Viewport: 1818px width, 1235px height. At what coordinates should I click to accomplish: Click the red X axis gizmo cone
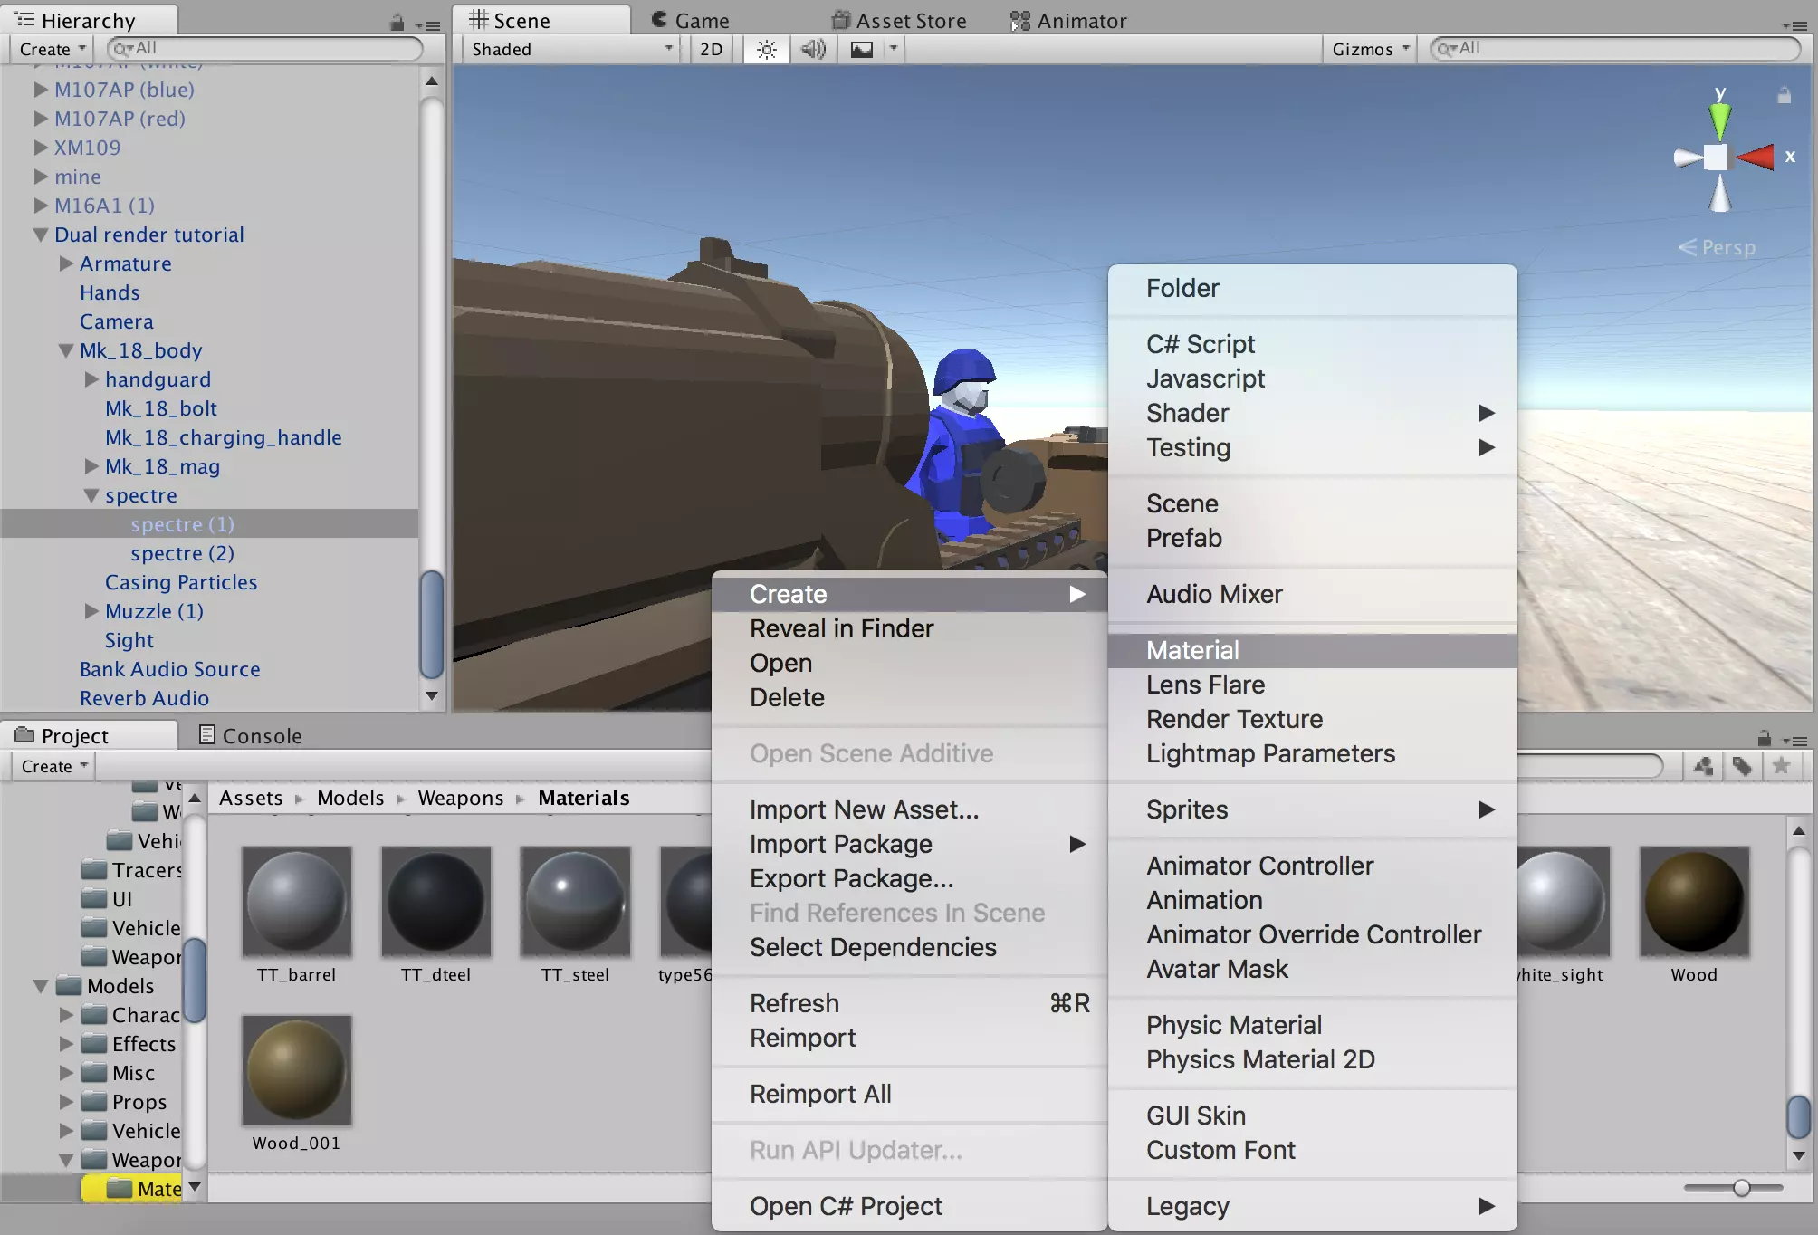1756,157
